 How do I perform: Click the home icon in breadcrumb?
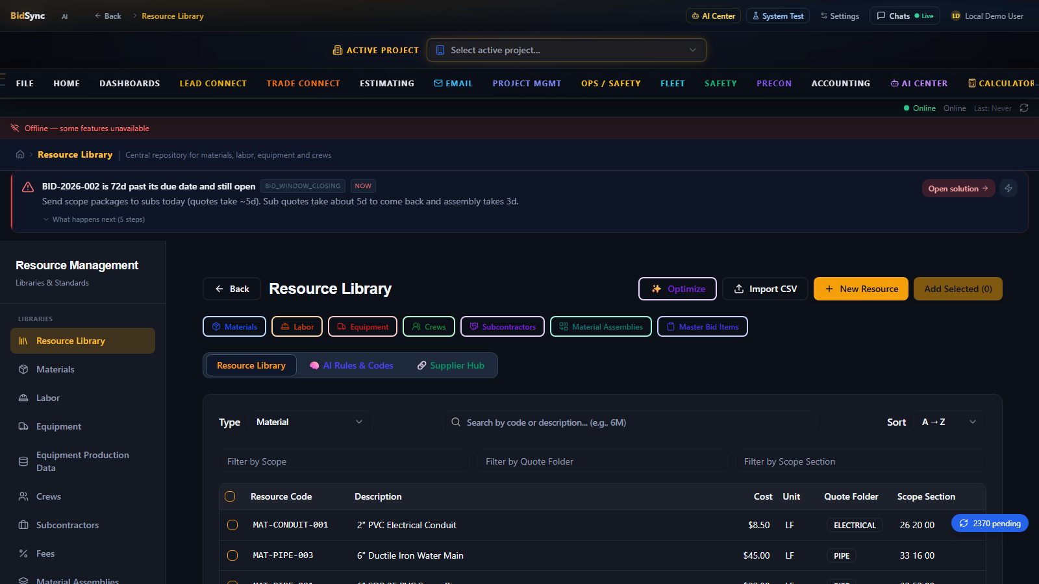[x=20, y=154]
